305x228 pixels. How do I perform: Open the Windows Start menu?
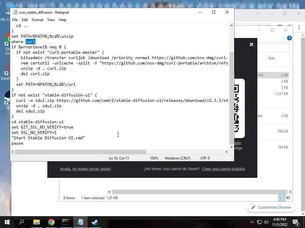click(7, 222)
